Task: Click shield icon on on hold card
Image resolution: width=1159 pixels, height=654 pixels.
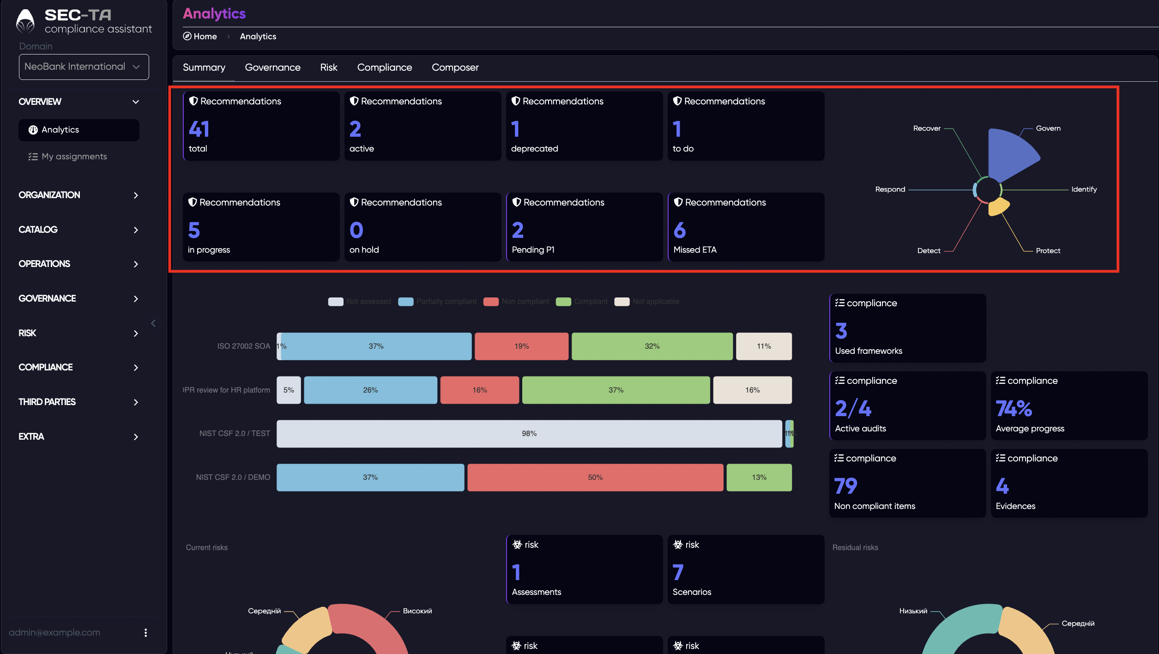Action: pyautogui.click(x=354, y=202)
